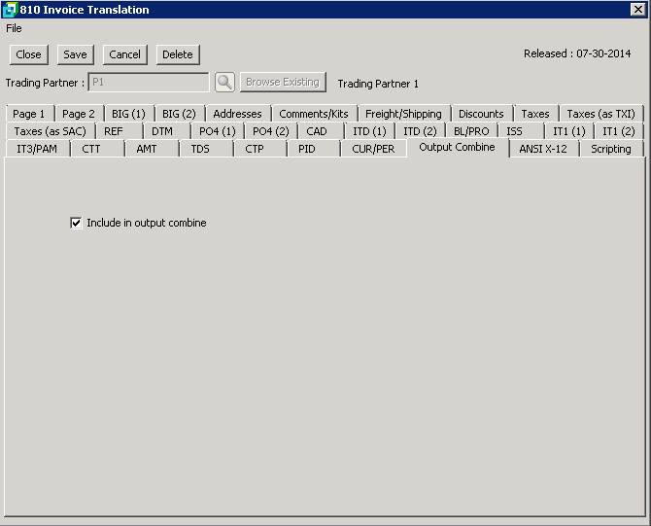Click the magnifier search icon beside Trading Partner

(224, 83)
